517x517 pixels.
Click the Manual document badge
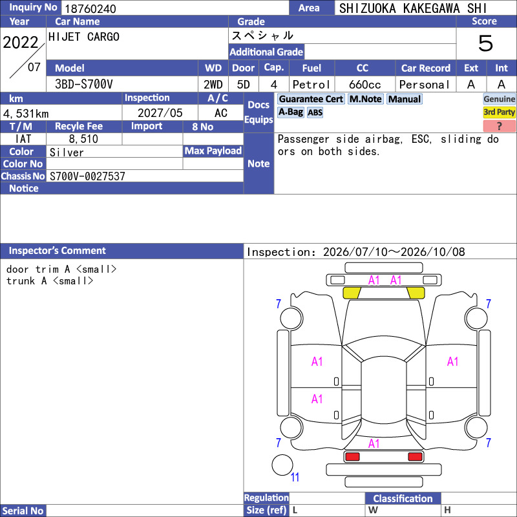[x=405, y=99]
